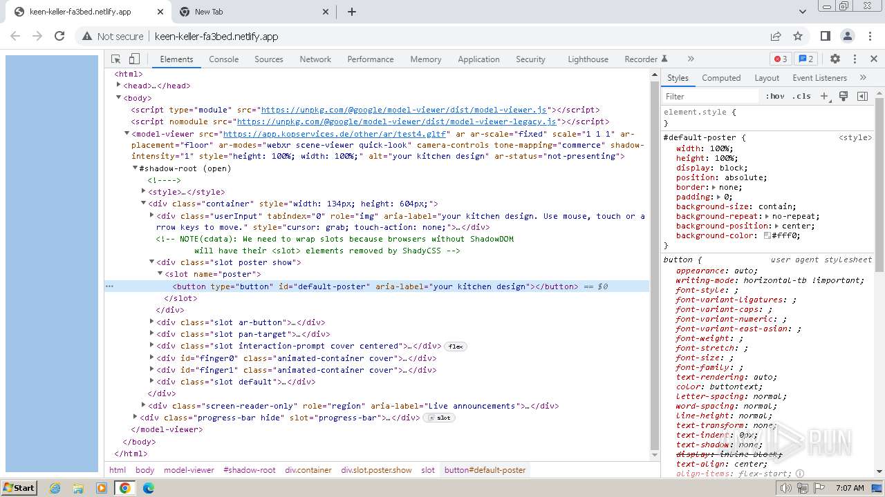Click the #fff0 background-color swatch
The width and height of the screenshot is (885, 497).
pos(767,235)
